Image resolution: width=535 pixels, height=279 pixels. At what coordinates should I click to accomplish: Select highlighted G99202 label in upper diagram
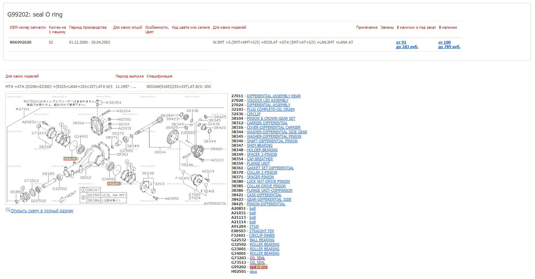click(70, 159)
